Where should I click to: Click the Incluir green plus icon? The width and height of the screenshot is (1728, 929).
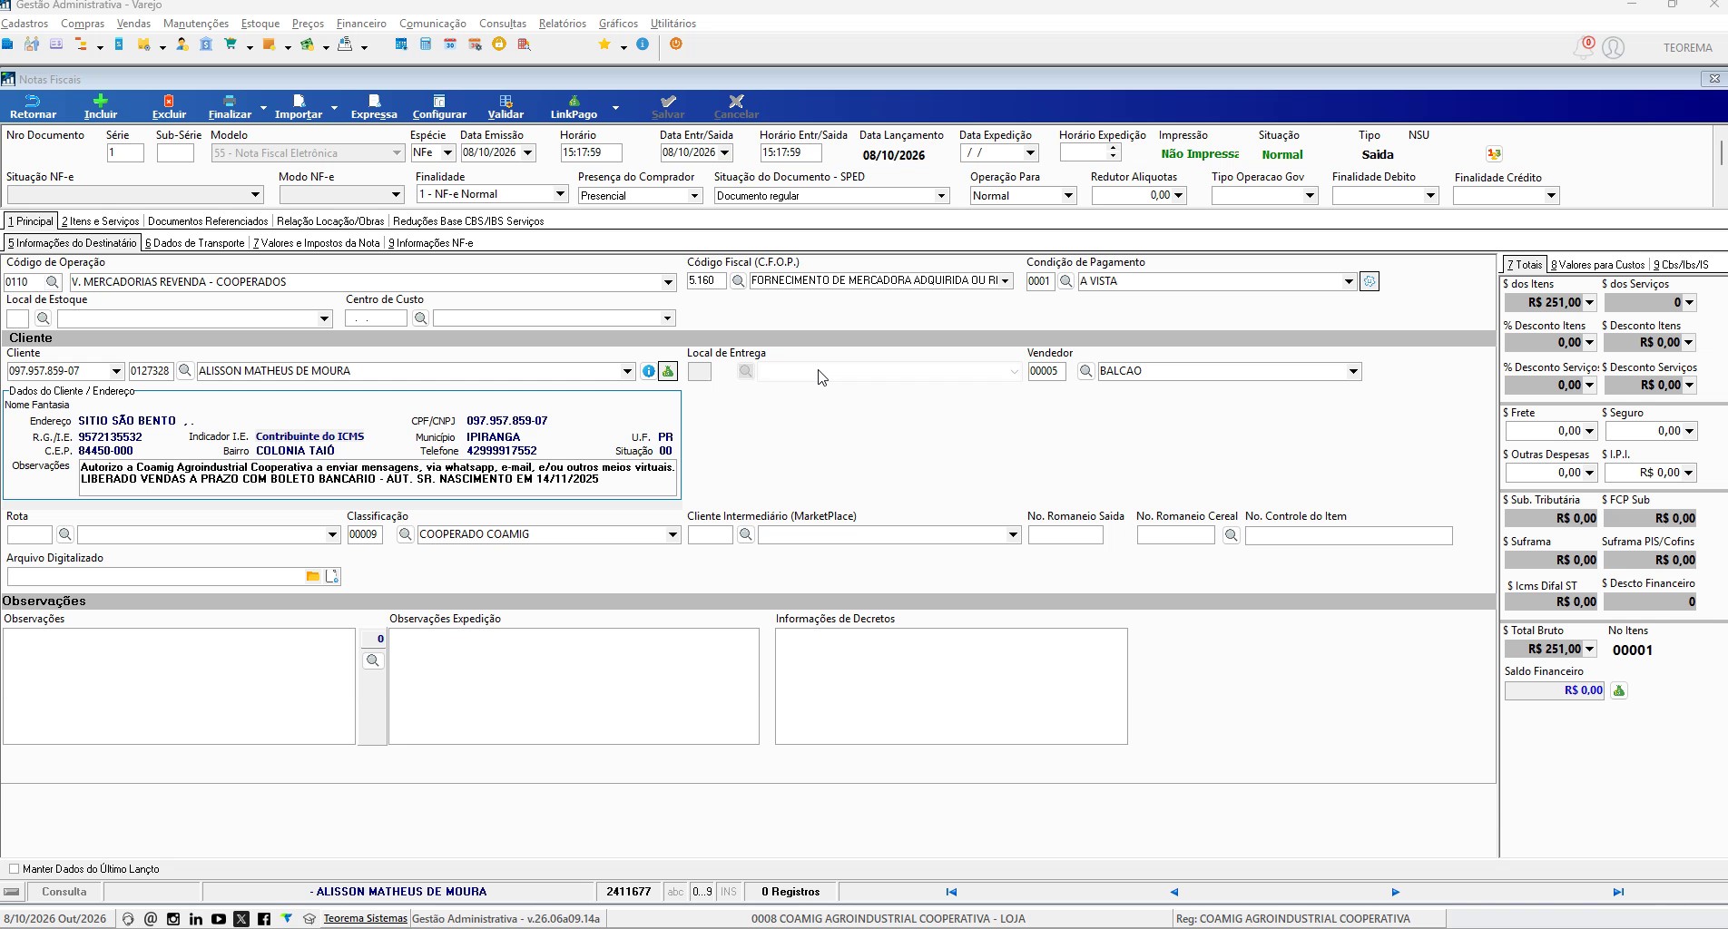101,106
